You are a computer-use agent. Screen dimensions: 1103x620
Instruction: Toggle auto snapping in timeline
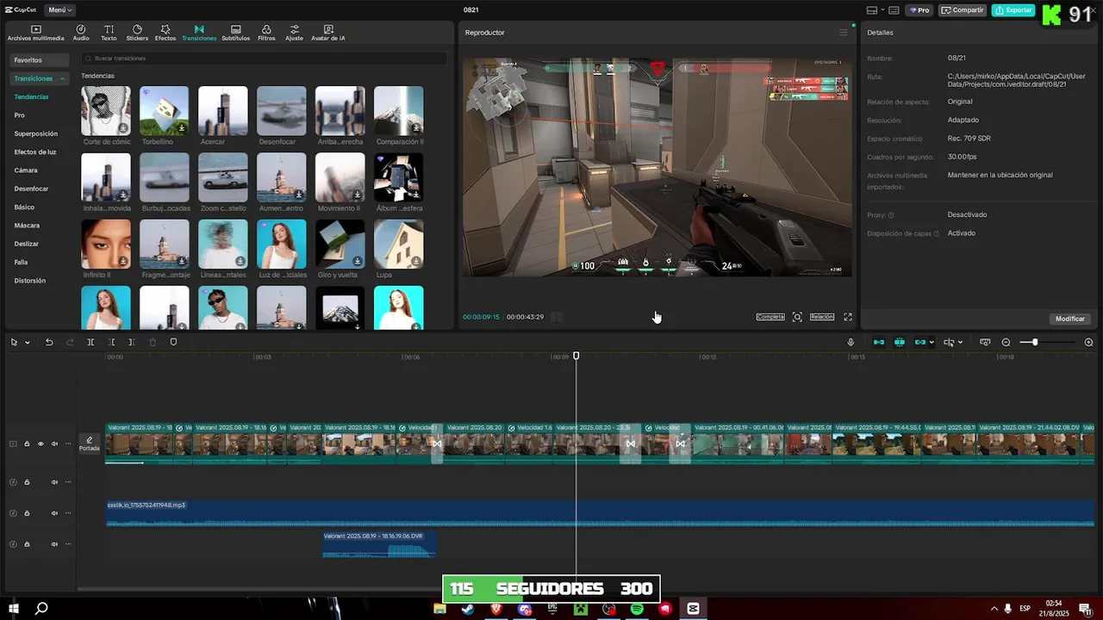900,343
